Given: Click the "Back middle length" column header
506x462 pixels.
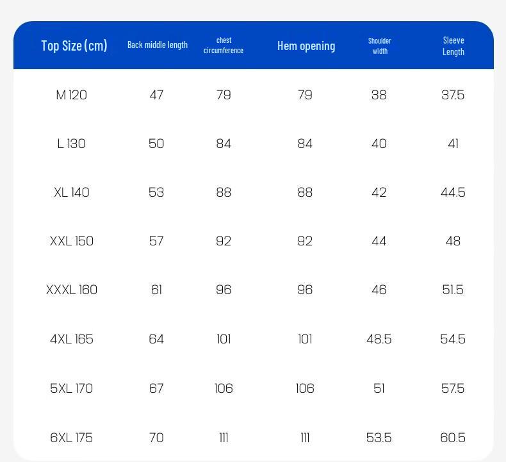Looking at the screenshot, I should [x=158, y=45].
